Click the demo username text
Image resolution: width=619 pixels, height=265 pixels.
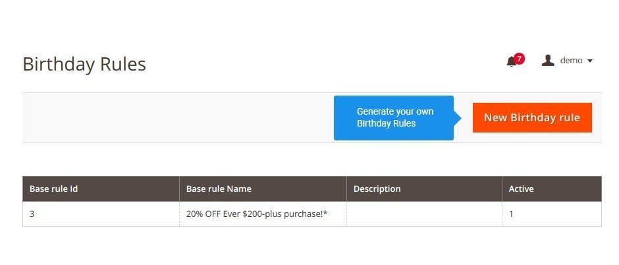571,61
